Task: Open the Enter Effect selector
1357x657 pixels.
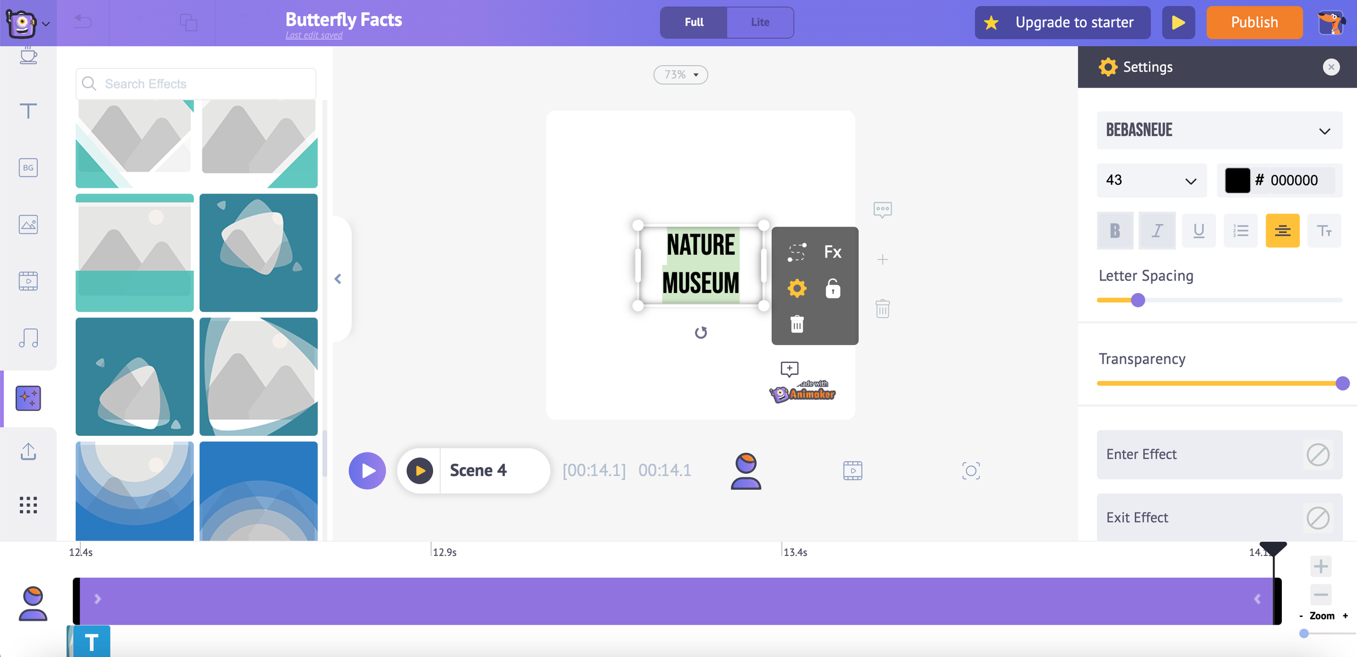Action: pyautogui.click(x=1219, y=455)
